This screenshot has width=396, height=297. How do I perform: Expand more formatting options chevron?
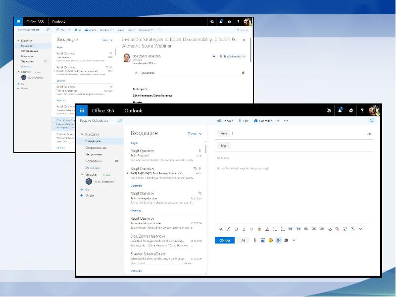point(361,229)
